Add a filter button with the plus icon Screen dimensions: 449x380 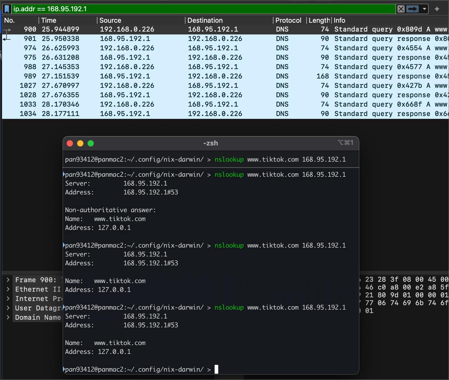pyautogui.click(x=437, y=9)
